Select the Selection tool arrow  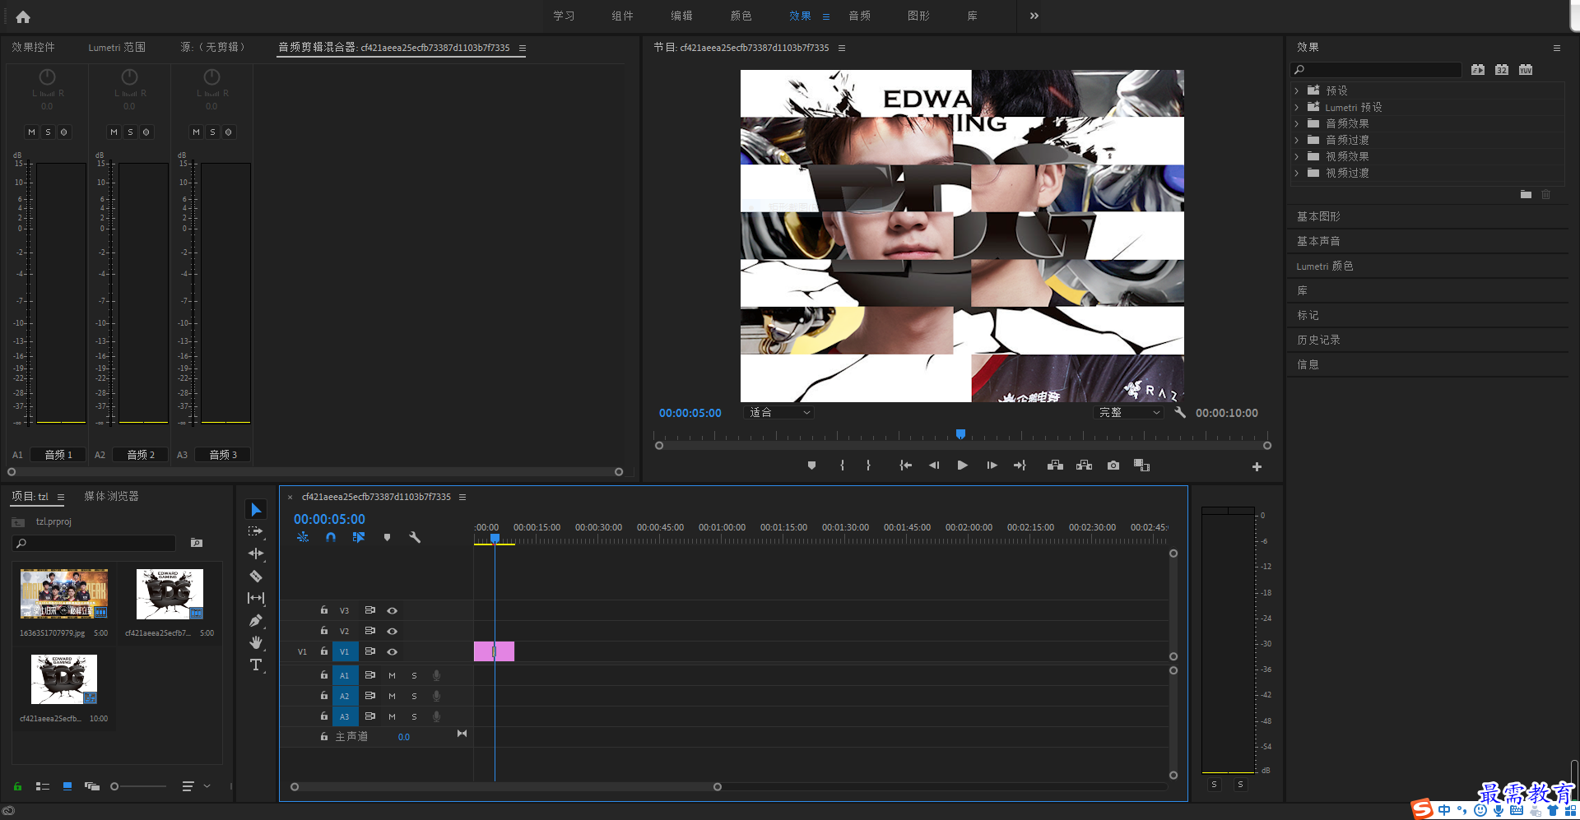[256, 510]
